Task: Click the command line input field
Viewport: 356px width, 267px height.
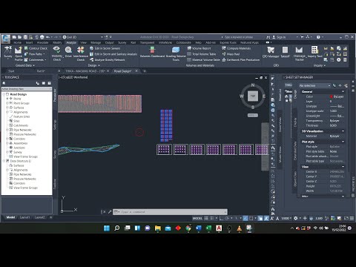Action: 170,212
